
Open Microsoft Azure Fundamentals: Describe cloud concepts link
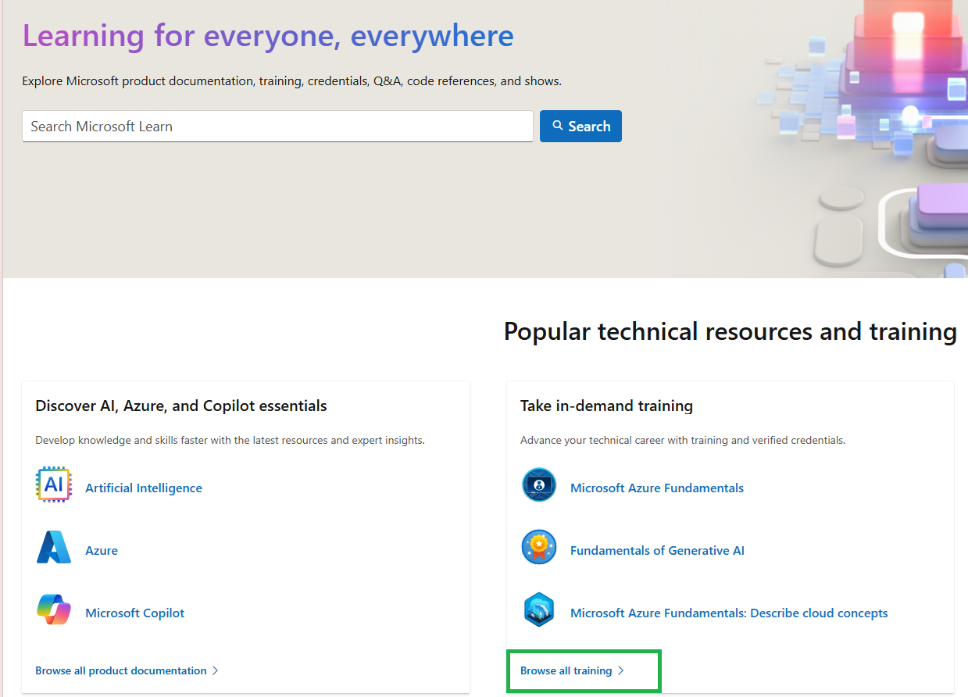[x=729, y=613]
